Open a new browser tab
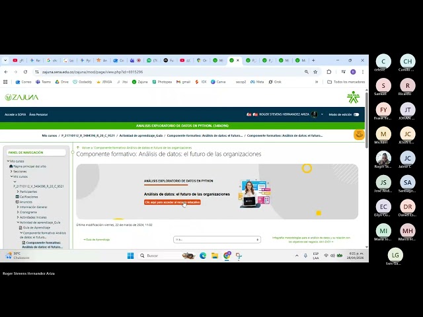The width and height of the screenshot is (423, 317). tap(313, 60)
